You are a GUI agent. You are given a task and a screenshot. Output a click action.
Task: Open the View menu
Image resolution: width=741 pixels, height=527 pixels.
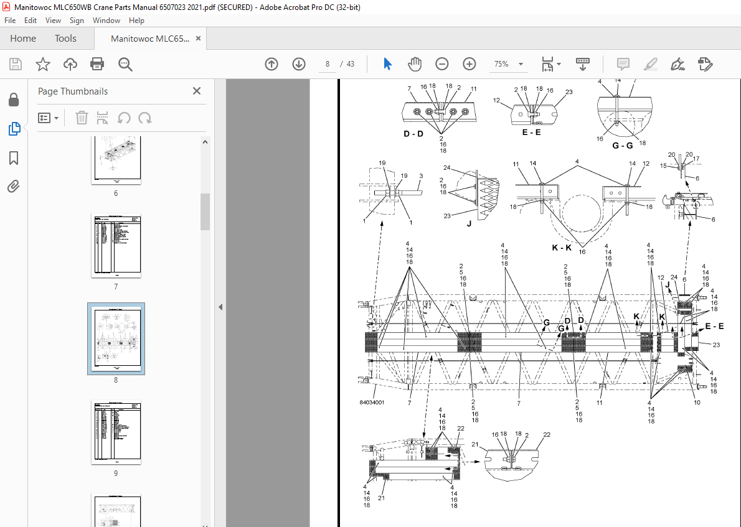point(53,21)
